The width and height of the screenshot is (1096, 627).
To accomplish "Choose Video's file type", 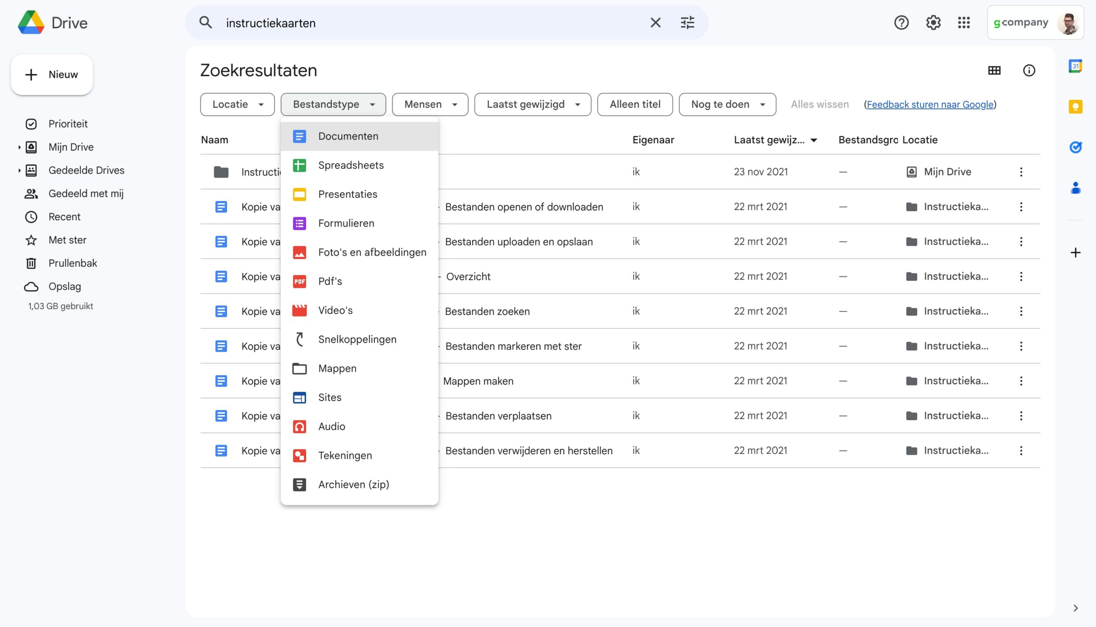I will (x=360, y=311).
